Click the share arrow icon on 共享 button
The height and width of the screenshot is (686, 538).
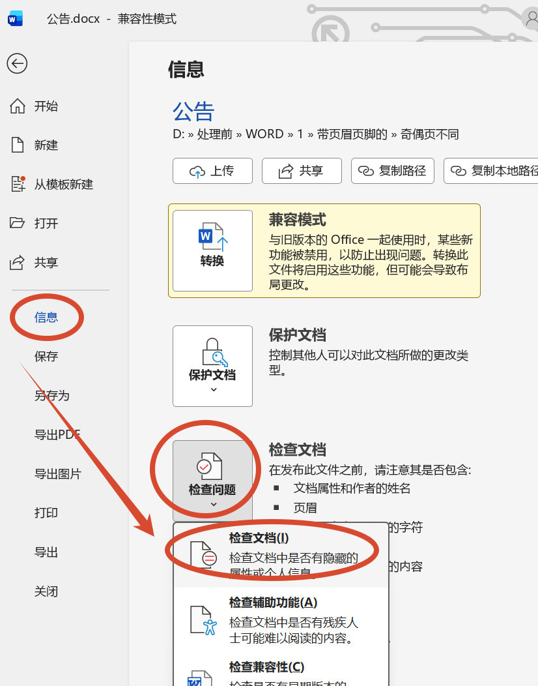click(x=286, y=171)
